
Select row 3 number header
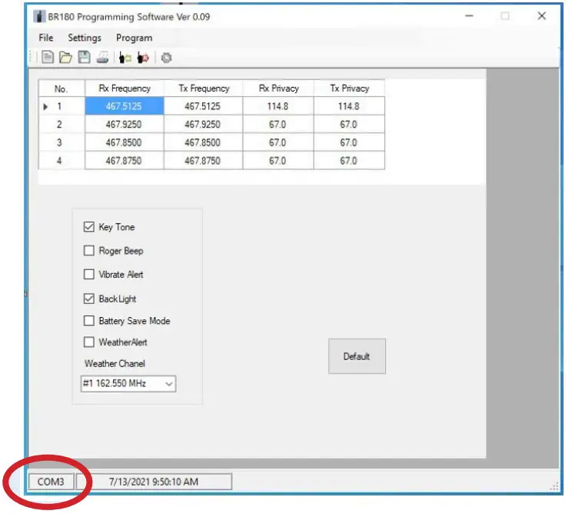(x=59, y=143)
